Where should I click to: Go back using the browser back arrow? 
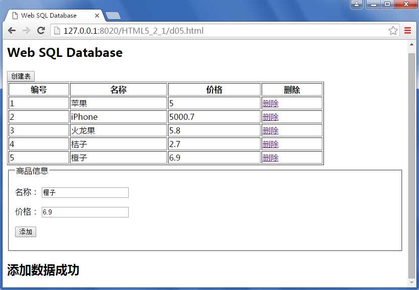[x=12, y=31]
